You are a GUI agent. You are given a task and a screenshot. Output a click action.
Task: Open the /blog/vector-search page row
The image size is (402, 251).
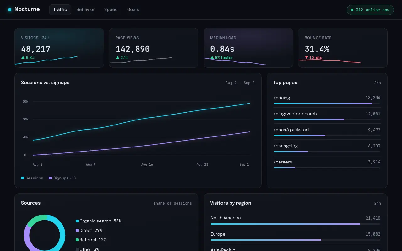click(x=327, y=116)
